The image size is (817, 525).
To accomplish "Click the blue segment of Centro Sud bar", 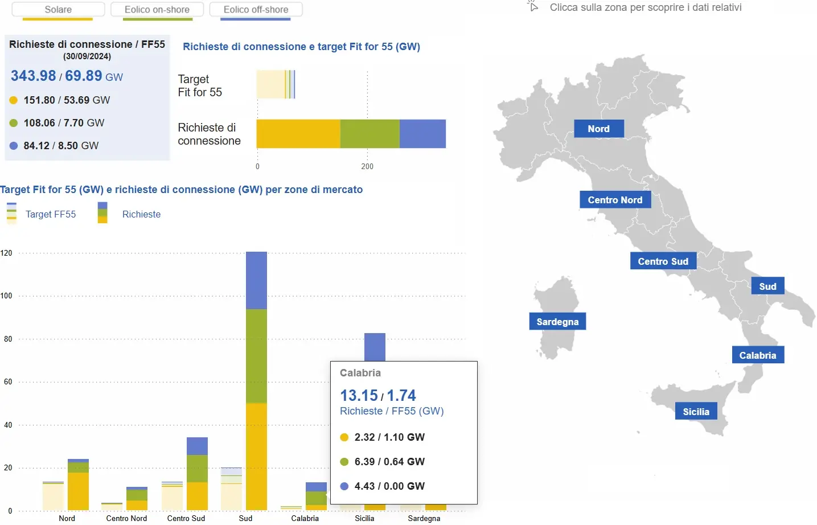I will 197,446.
